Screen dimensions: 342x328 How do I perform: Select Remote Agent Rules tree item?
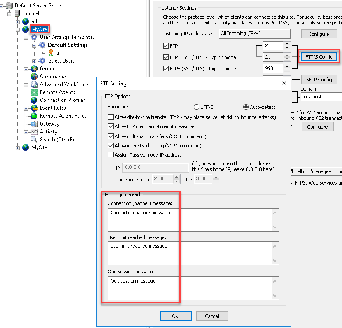point(63,116)
